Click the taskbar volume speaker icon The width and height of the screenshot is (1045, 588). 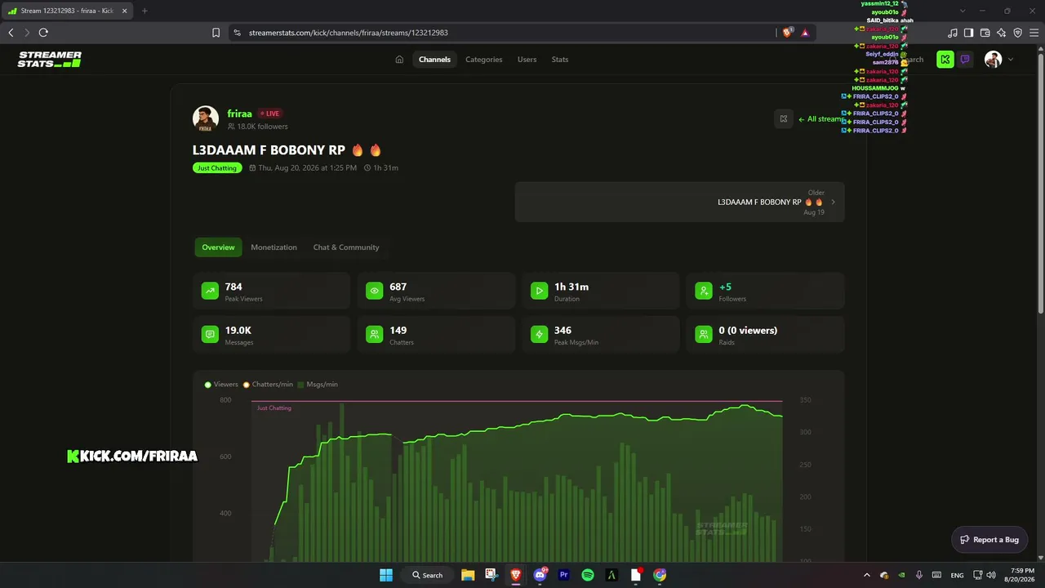tap(991, 575)
